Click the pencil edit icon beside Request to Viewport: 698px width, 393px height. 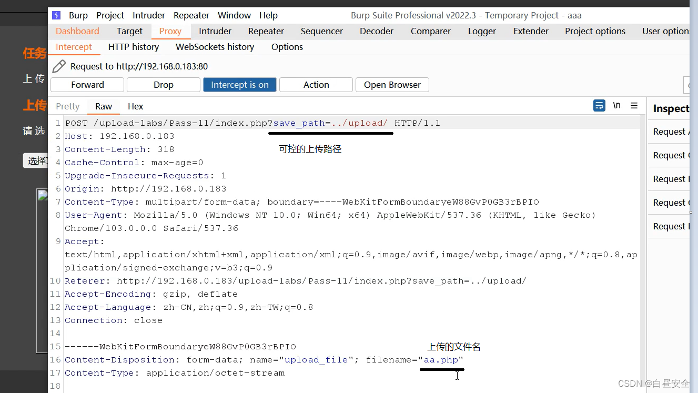(59, 66)
